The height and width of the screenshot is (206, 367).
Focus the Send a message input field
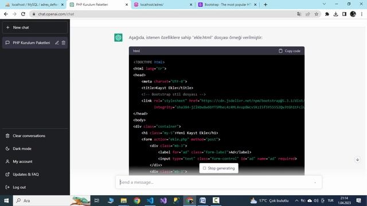218,182
